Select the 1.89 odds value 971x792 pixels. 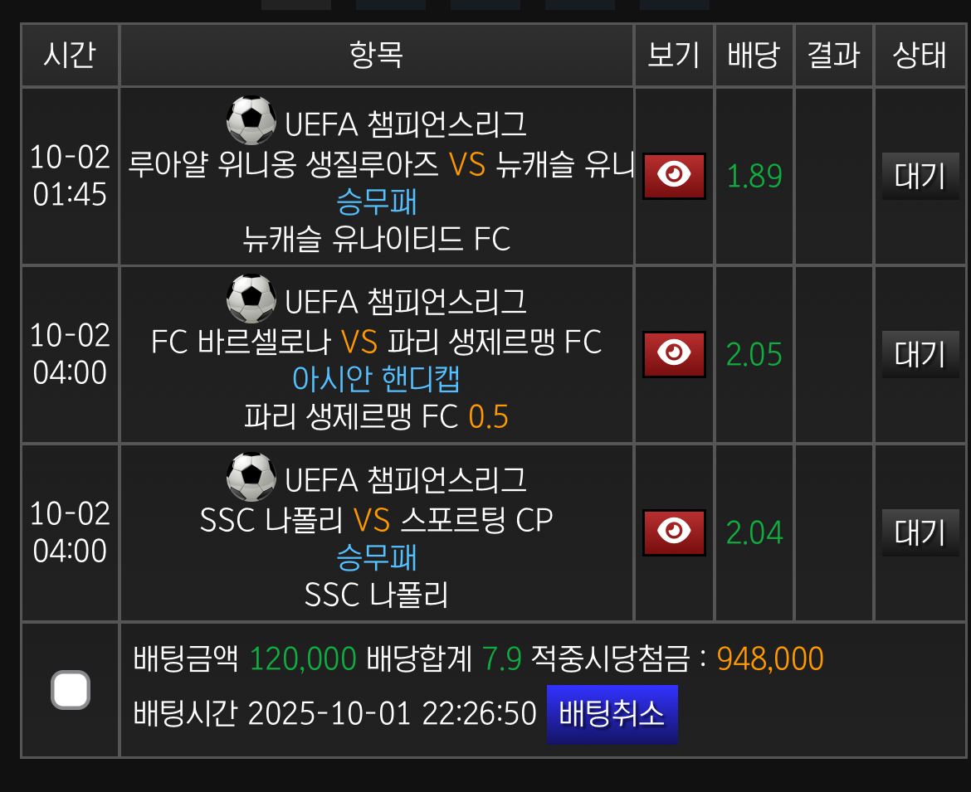pyautogui.click(x=754, y=176)
